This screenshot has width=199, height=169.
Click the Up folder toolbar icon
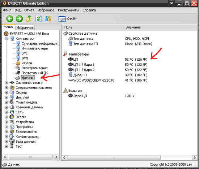[x=29, y=19]
